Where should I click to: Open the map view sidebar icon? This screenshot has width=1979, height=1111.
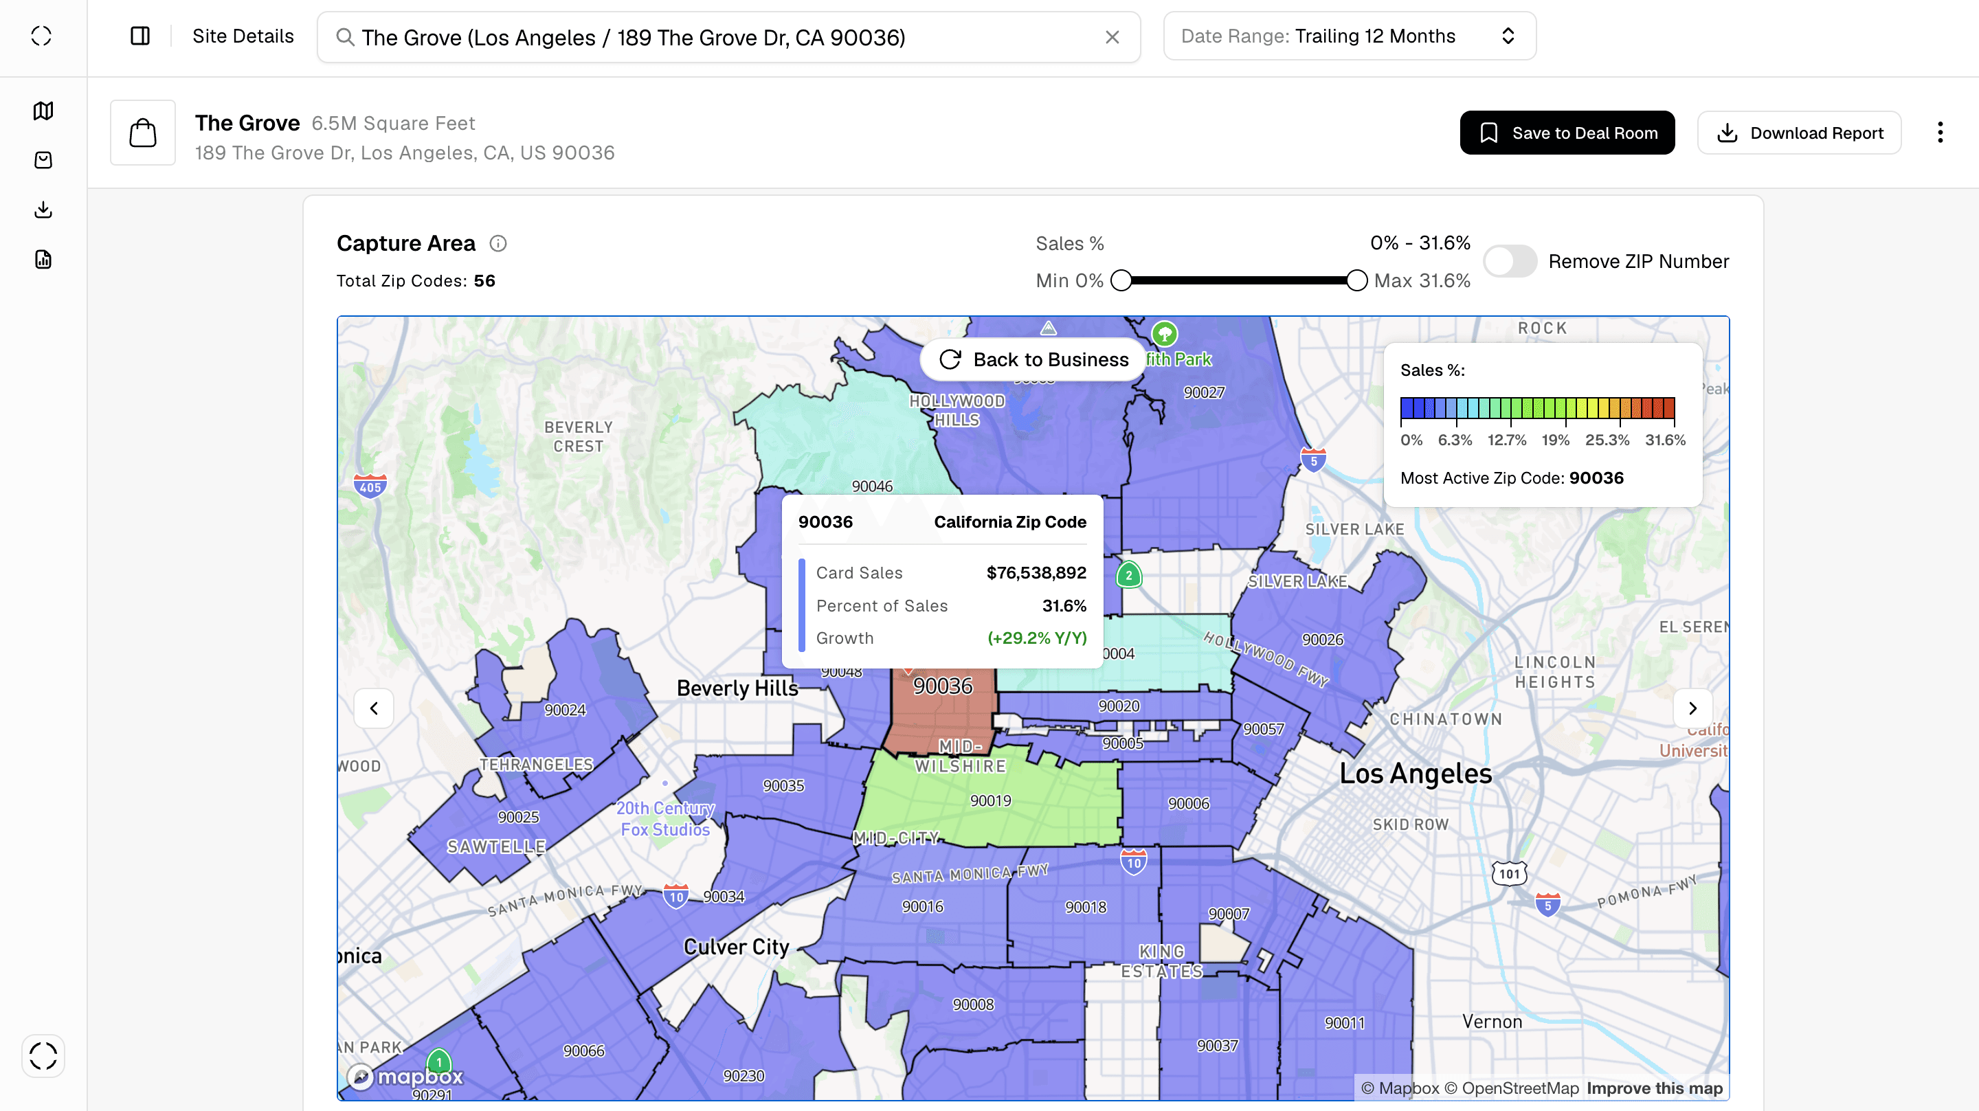[x=43, y=111]
